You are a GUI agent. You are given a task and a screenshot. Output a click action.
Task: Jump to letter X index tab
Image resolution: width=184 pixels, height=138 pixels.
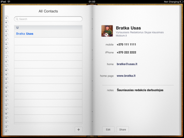point(6,118)
